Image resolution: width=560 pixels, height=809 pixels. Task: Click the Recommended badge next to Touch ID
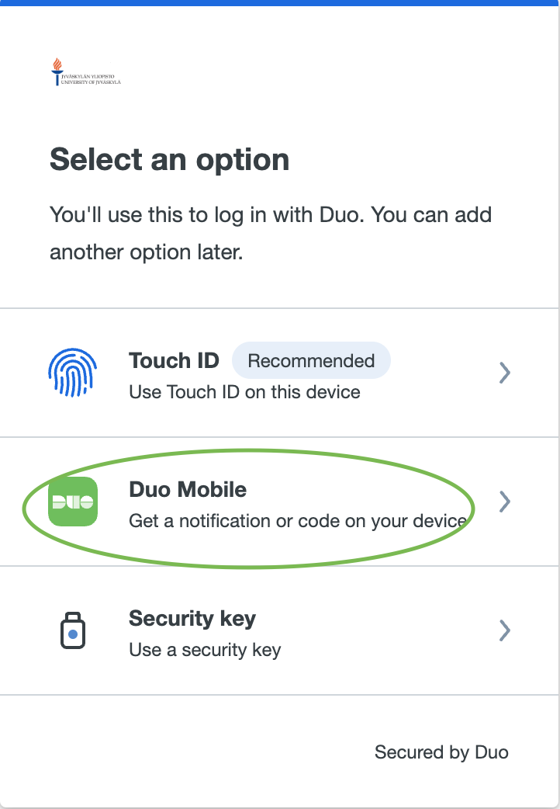pos(311,360)
